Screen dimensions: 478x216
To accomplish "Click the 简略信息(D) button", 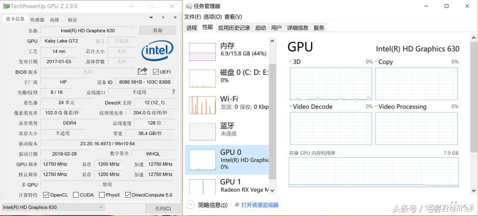I will tap(212, 205).
